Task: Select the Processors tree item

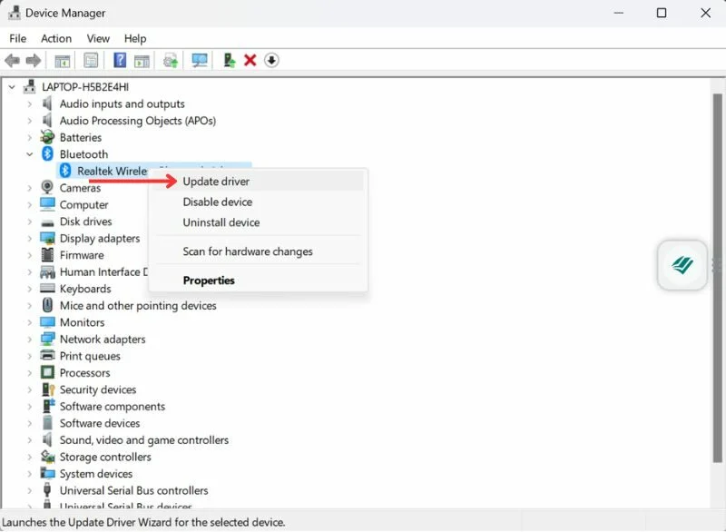Action: click(84, 373)
